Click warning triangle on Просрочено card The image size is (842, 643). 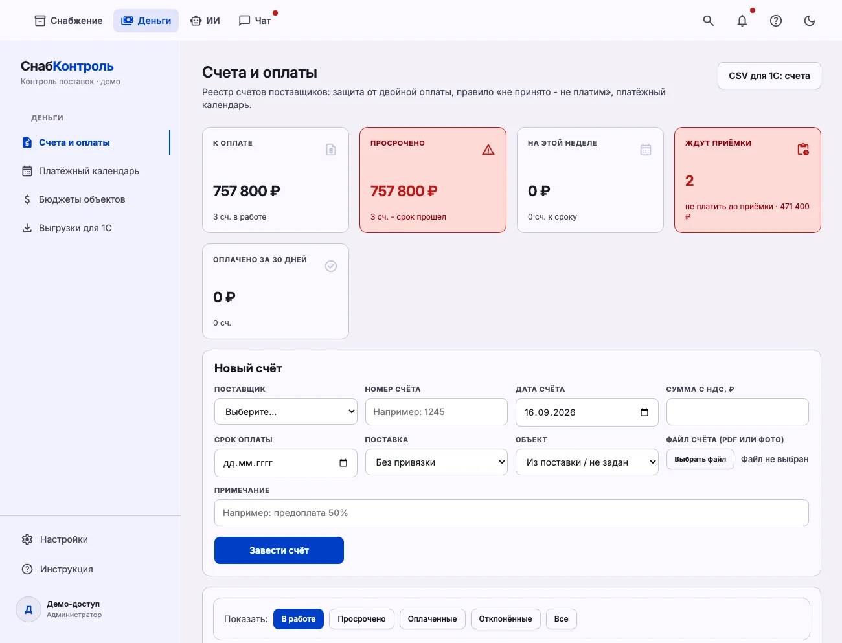coord(488,150)
